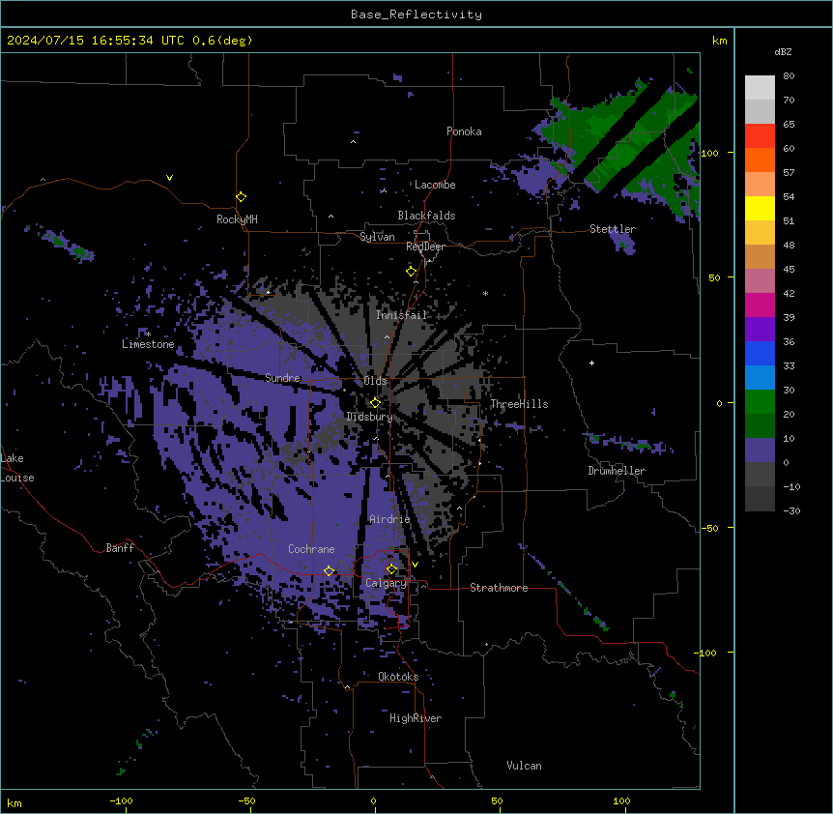The image size is (833, 814).
Task: Click the ThreeHills city label
Action: (519, 404)
